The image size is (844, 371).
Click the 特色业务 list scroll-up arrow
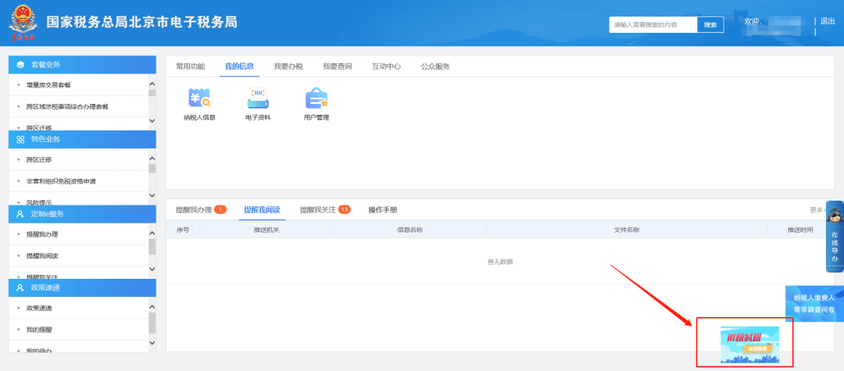click(152, 159)
